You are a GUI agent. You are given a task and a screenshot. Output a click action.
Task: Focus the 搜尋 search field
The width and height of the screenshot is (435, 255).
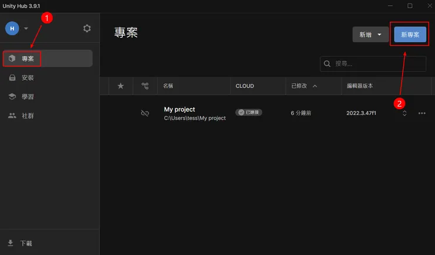pyautogui.click(x=373, y=64)
